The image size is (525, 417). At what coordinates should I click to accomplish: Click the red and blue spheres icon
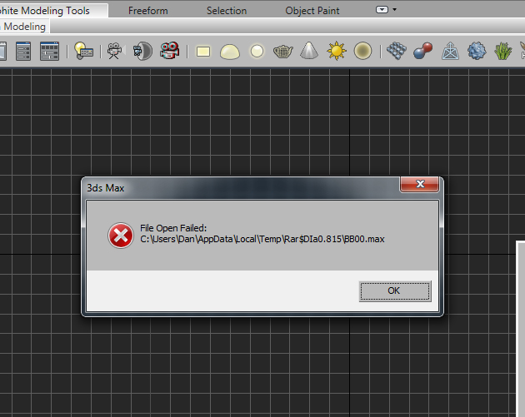[x=423, y=52]
